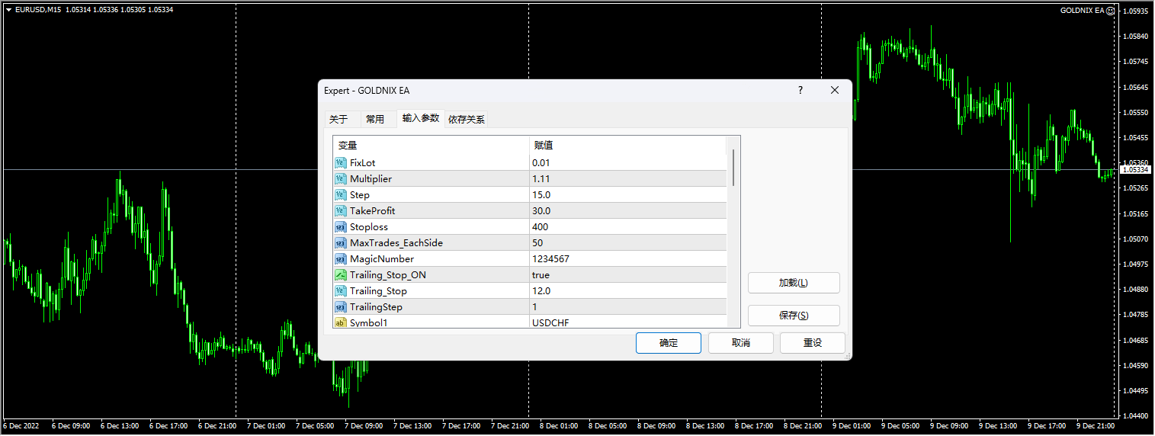Open the 常用 tab
Image resolution: width=1155 pixels, height=436 pixels.
click(x=374, y=119)
